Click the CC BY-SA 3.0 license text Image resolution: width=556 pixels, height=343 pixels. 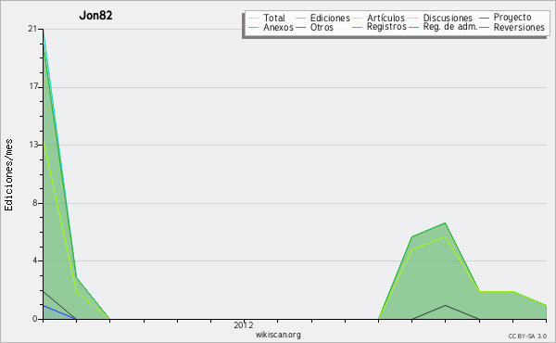tap(527, 336)
